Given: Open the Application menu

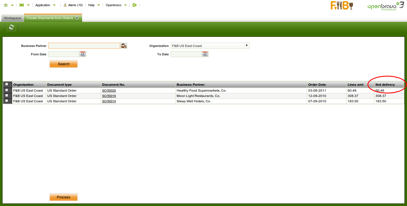Looking at the screenshot, I should (x=43, y=5).
